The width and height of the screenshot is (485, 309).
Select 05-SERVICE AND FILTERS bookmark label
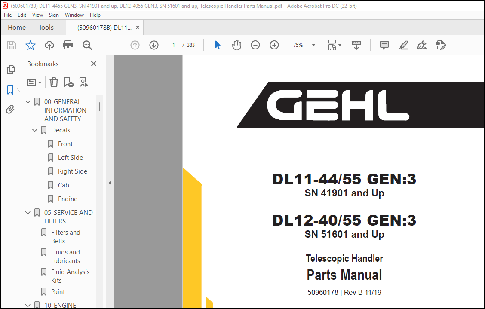tap(68, 217)
